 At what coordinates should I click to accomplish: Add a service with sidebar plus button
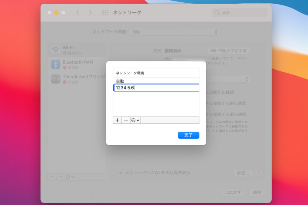coord(52,177)
